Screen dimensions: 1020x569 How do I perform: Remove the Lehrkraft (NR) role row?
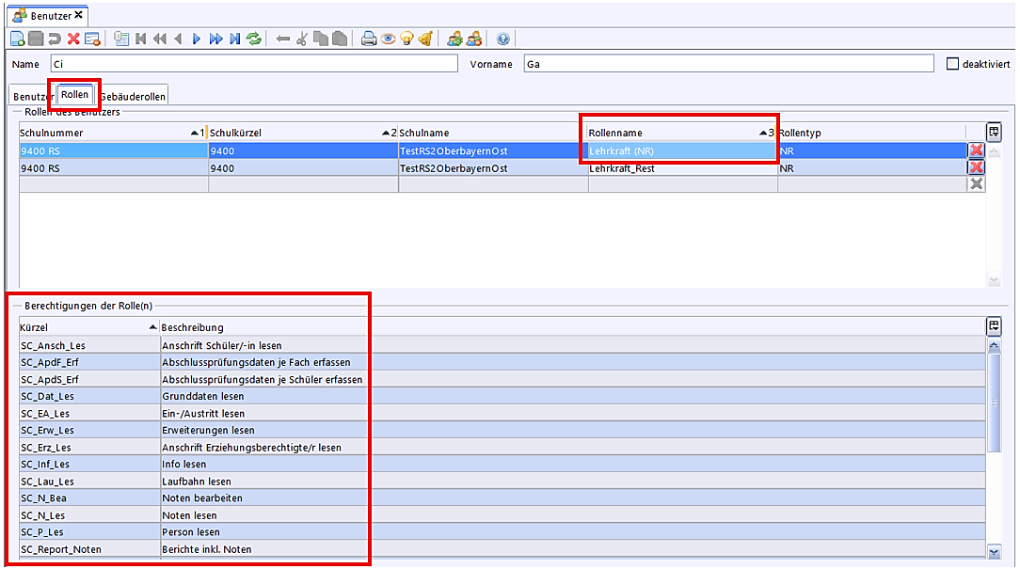tap(977, 150)
